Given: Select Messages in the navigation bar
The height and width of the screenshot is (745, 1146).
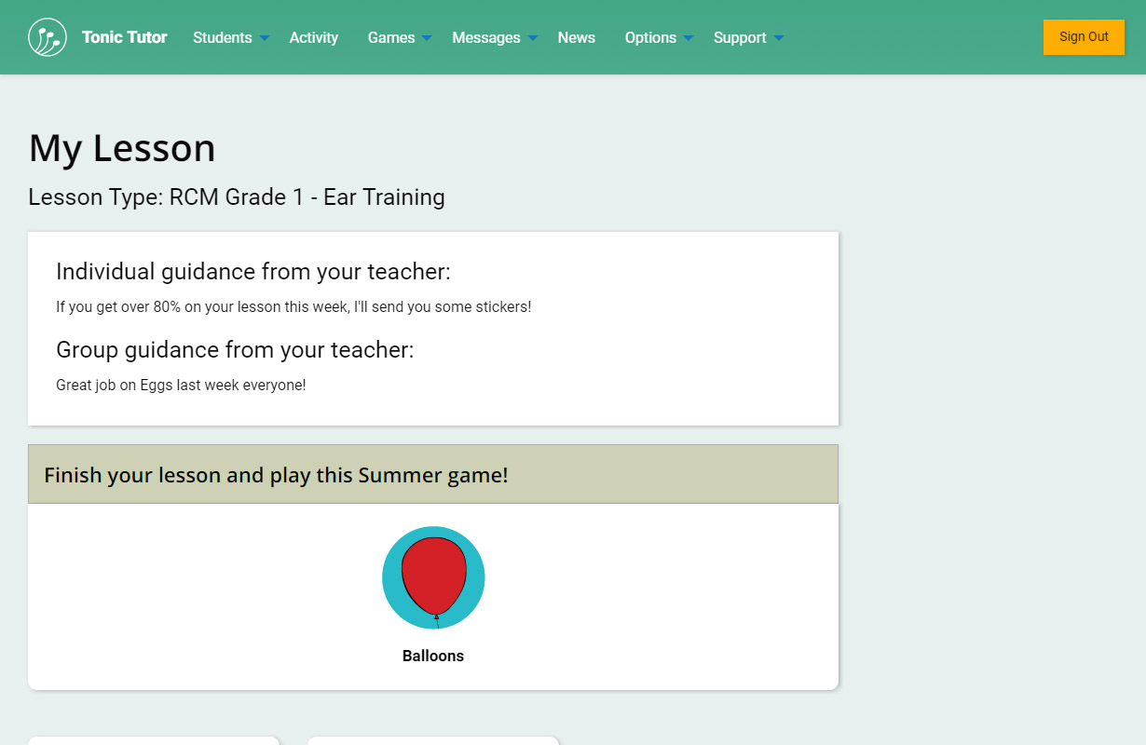Looking at the screenshot, I should (485, 37).
